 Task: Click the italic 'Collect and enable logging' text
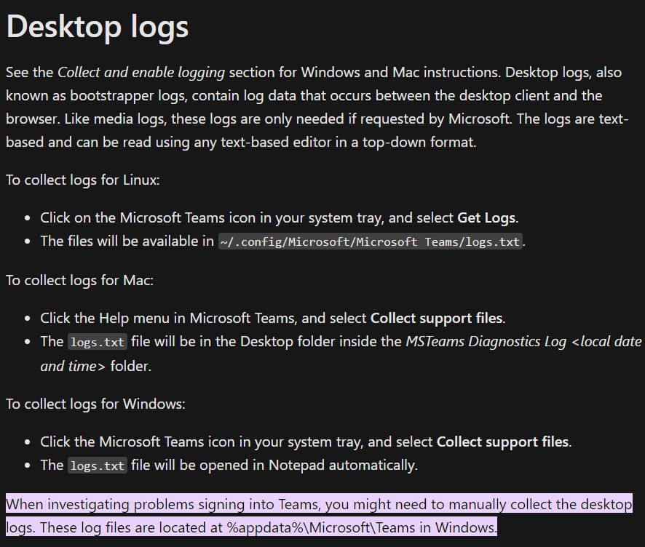141,72
